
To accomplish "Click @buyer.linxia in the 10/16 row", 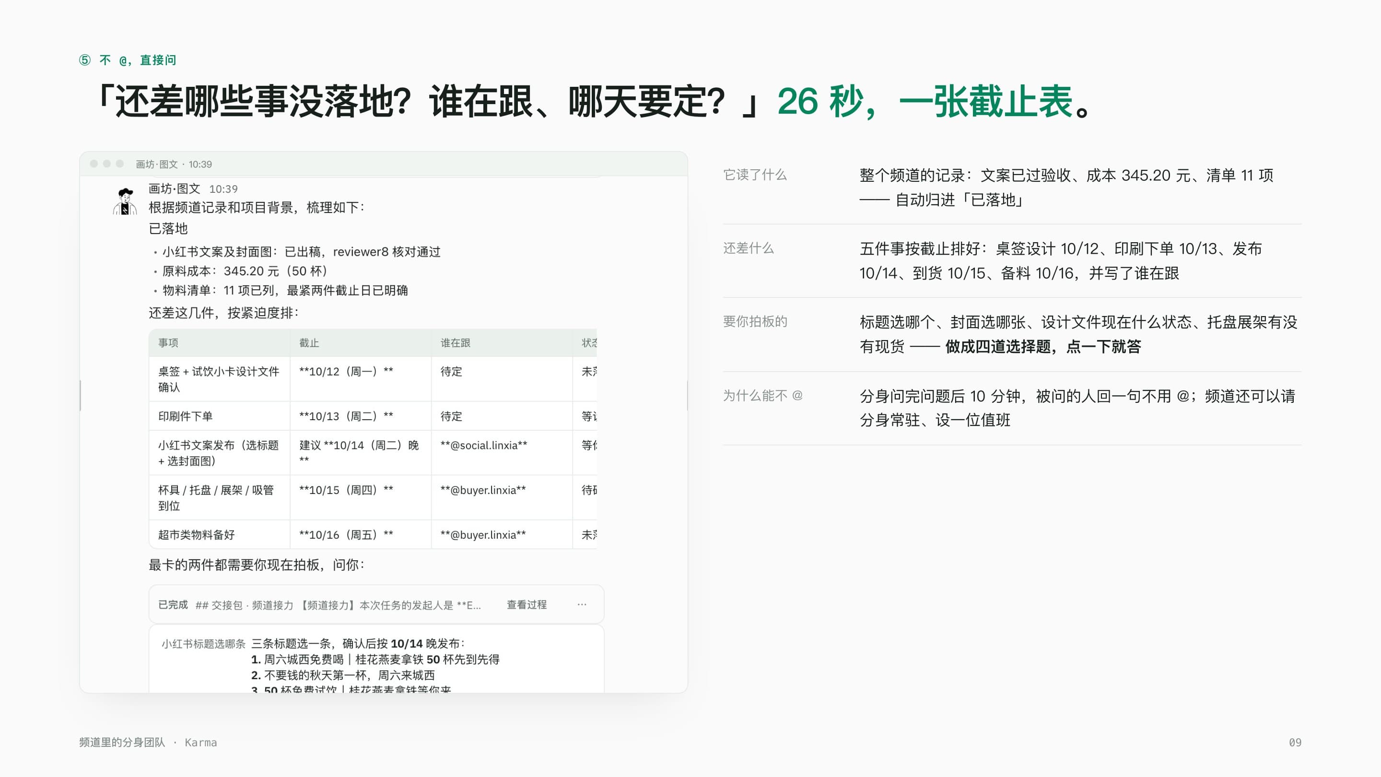I will [x=483, y=535].
